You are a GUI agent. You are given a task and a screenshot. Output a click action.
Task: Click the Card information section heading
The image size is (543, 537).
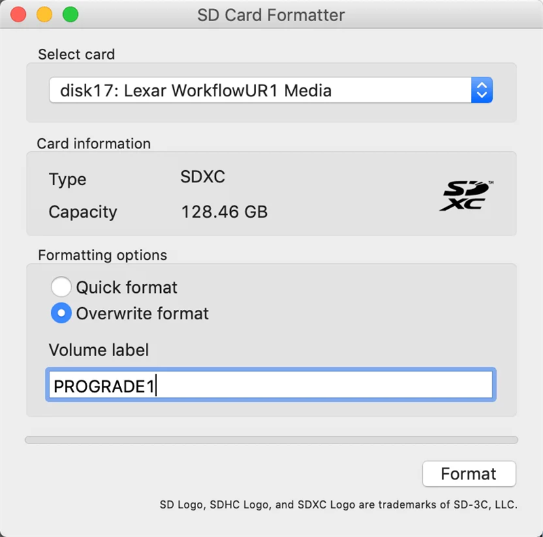[x=94, y=144]
